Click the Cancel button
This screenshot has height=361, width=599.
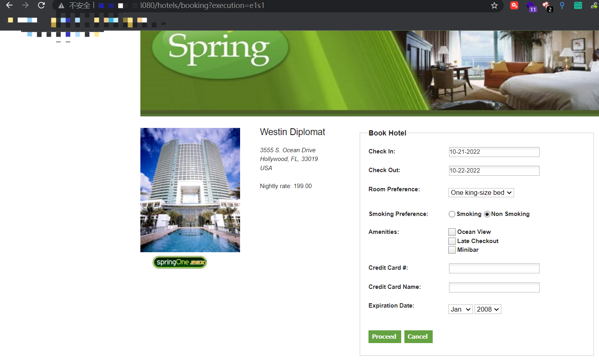(418, 337)
